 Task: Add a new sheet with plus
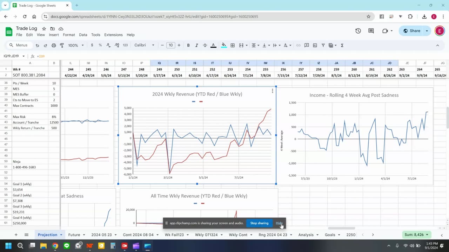pos(16,234)
